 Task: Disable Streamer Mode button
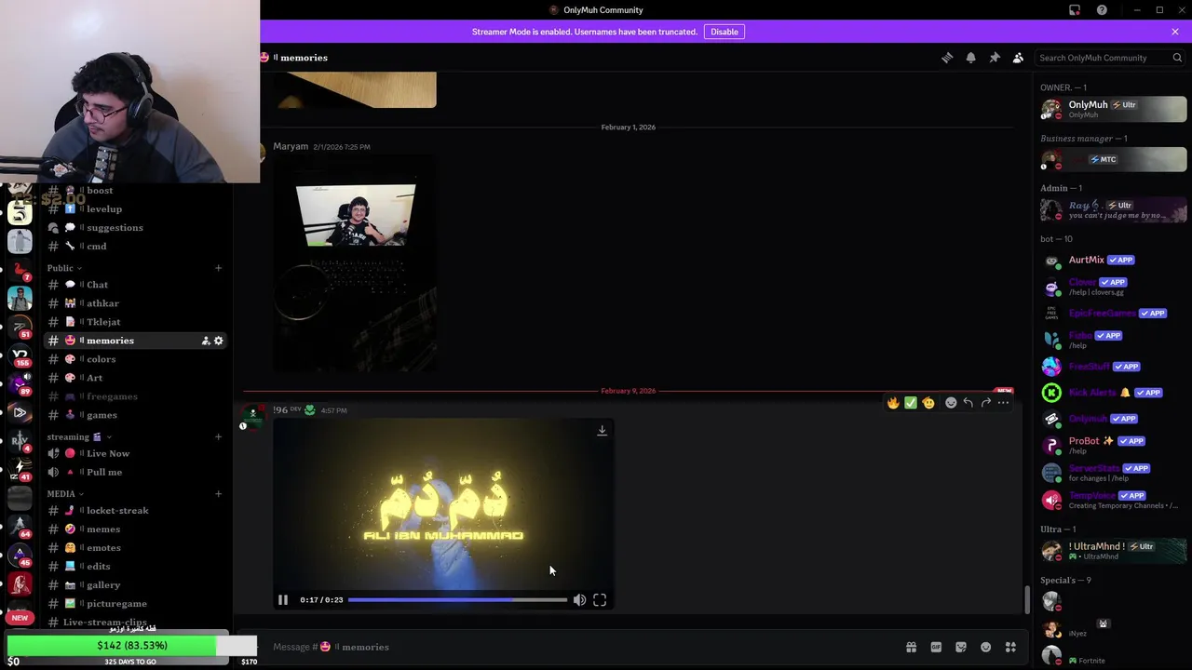pyautogui.click(x=724, y=32)
